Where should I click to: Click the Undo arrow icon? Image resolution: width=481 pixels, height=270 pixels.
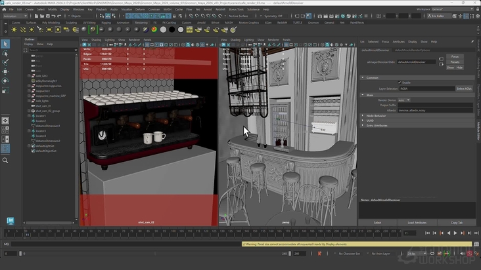click(x=53, y=16)
